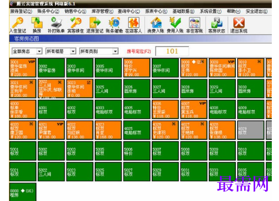This screenshot has height=201, width=279.
Task: Select vacant room tile 4003 电脑标双
Action: pyautogui.click(x=108, y=110)
